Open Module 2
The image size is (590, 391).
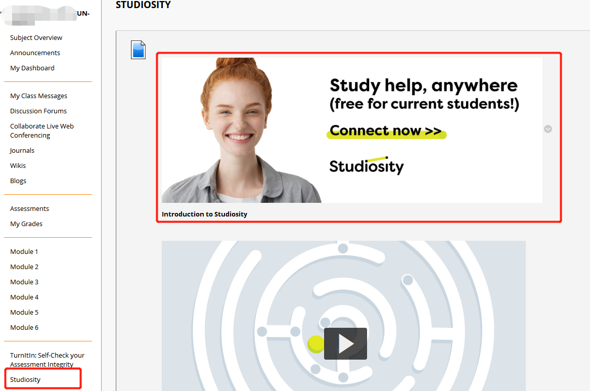[24, 267]
